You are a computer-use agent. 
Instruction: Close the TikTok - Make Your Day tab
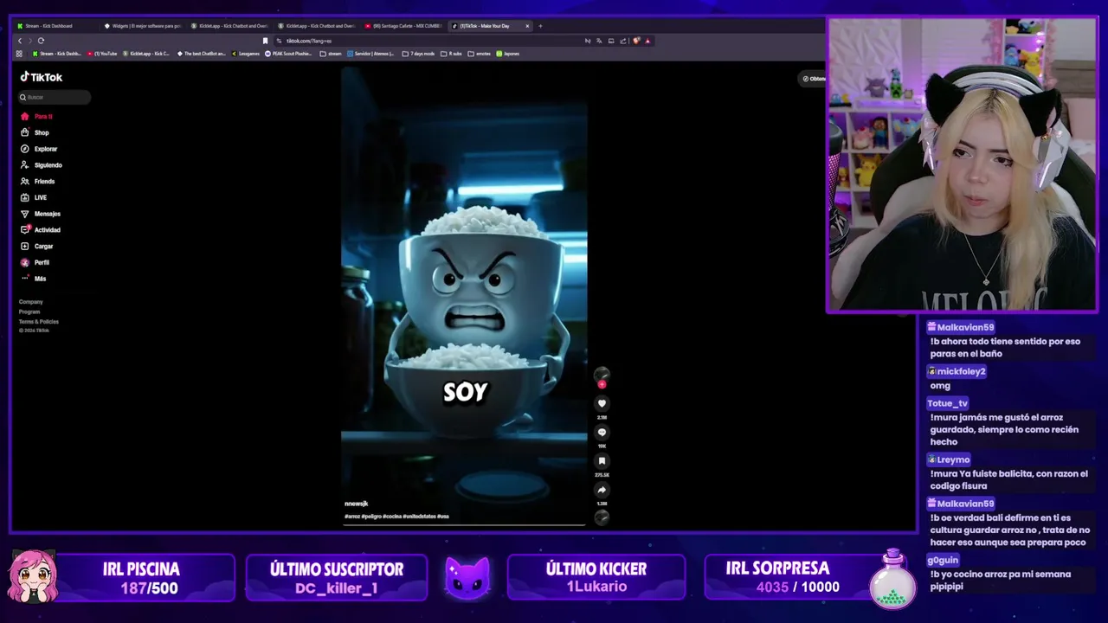pyautogui.click(x=527, y=26)
